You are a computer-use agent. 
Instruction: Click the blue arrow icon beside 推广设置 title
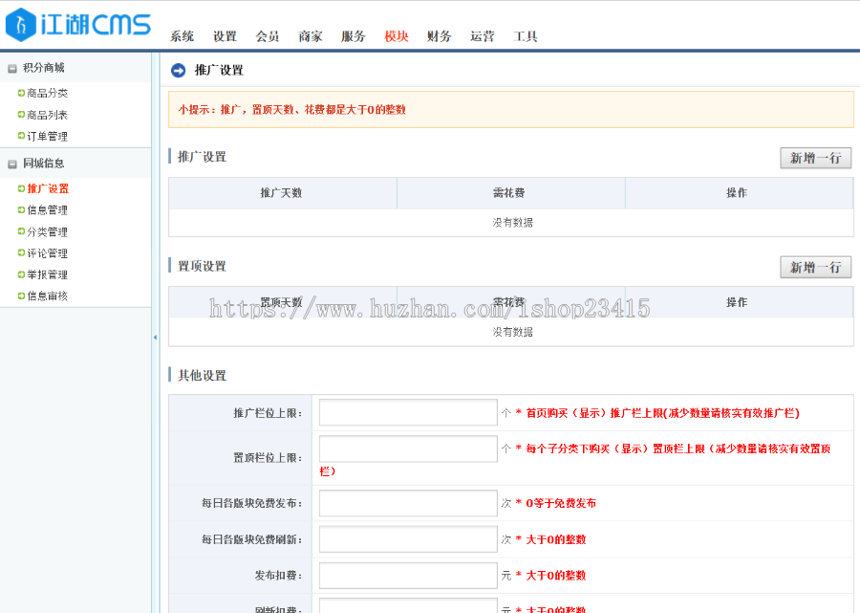[179, 70]
